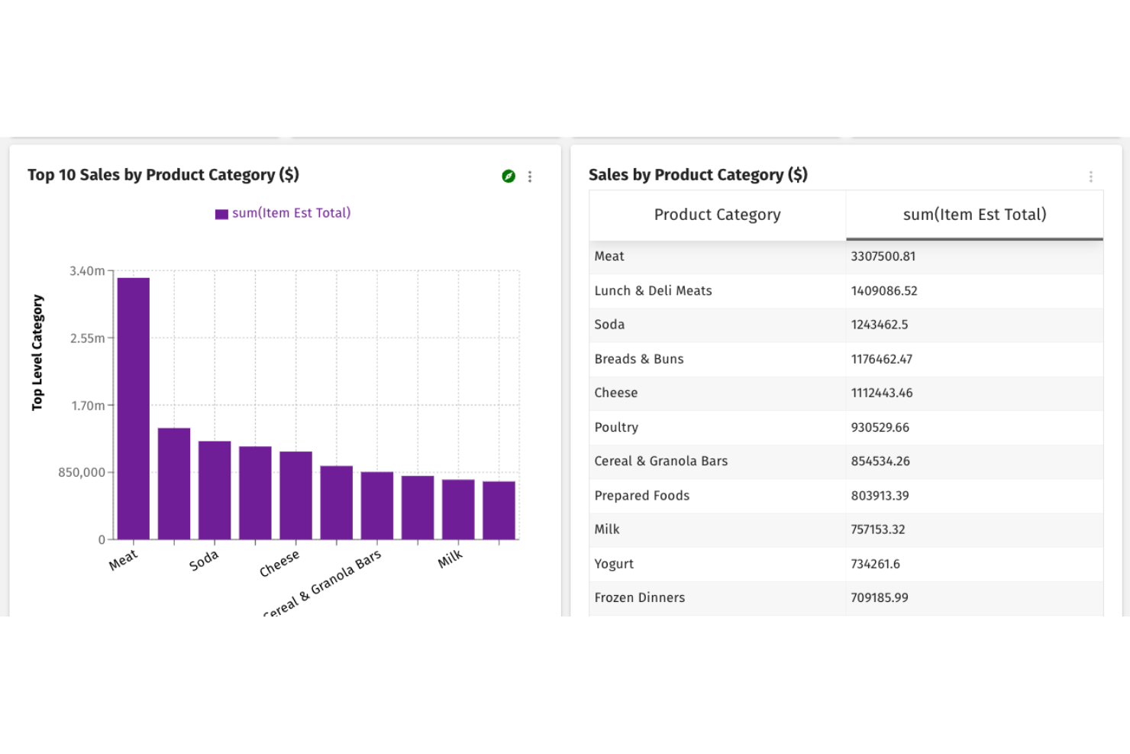Click the 1.70m y-axis label
Screen dimensions: 1130x754
pyautogui.click(x=89, y=406)
